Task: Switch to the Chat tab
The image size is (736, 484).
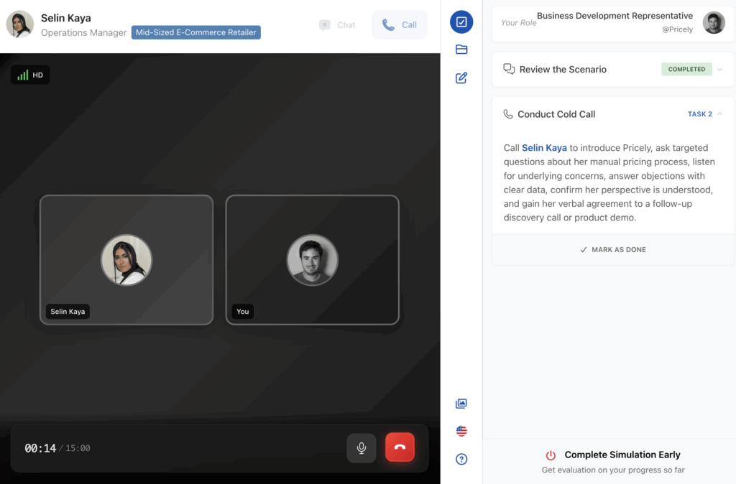Action: [337, 25]
